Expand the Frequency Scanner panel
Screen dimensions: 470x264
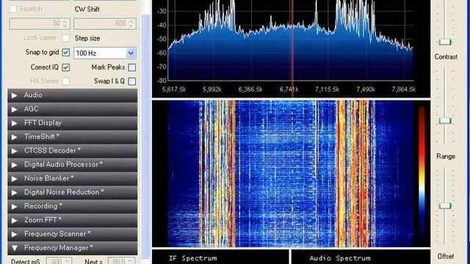pos(73,234)
